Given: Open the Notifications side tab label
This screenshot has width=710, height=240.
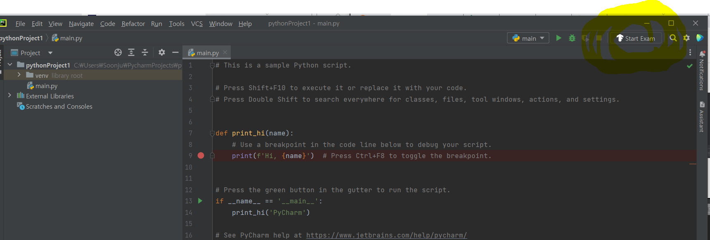Looking at the screenshot, I should pyautogui.click(x=702, y=75).
